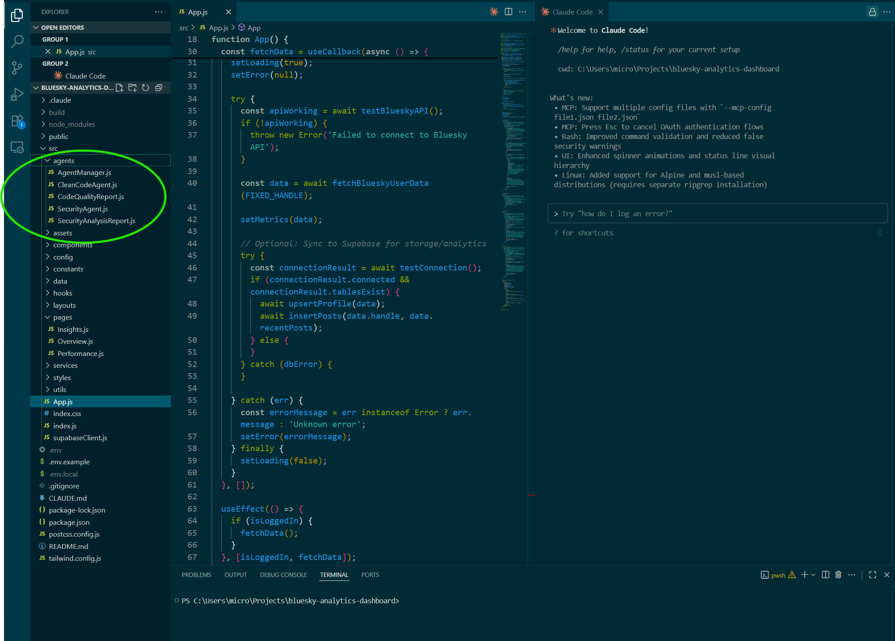
Task: Open SecurityAgent.js file in explorer
Action: [83, 209]
